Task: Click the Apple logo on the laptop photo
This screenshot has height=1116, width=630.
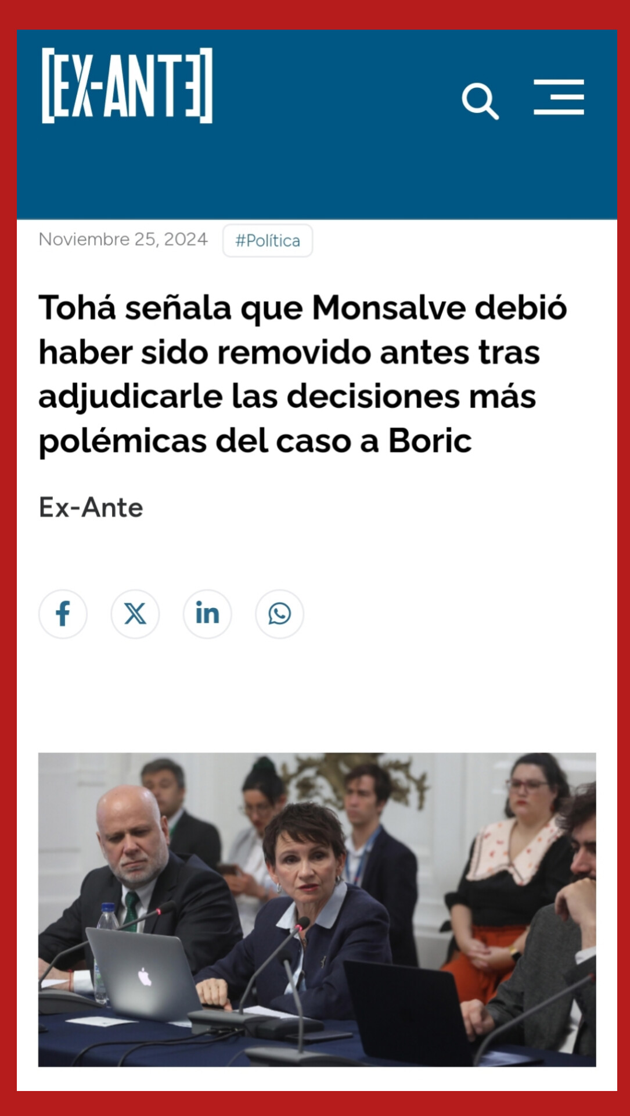Action: click(145, 977)
